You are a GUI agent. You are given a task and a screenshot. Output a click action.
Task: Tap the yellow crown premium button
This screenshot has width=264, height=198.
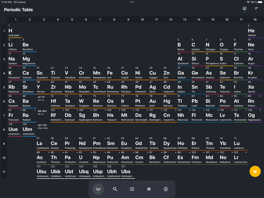(x=255, y=171)
